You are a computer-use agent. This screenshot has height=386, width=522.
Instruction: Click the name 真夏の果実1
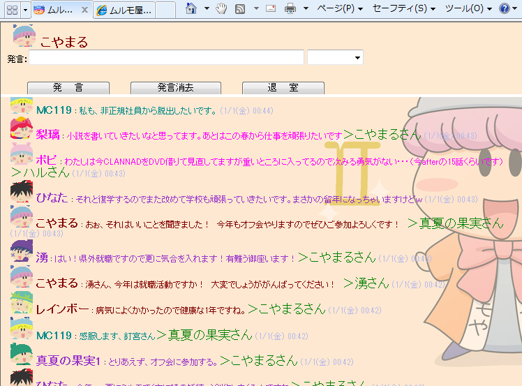68,361
